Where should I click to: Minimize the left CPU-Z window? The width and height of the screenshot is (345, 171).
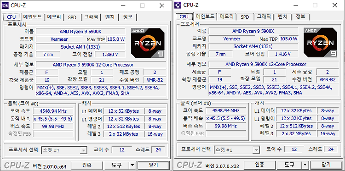click(123, 6)
